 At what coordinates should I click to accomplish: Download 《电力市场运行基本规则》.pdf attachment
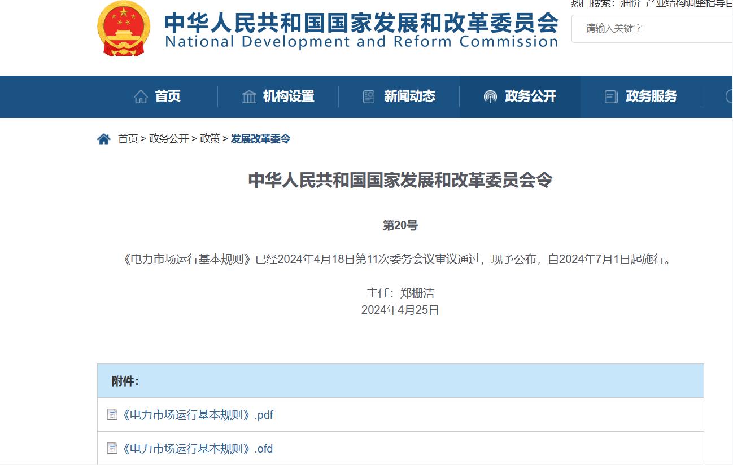pos(197,415)
